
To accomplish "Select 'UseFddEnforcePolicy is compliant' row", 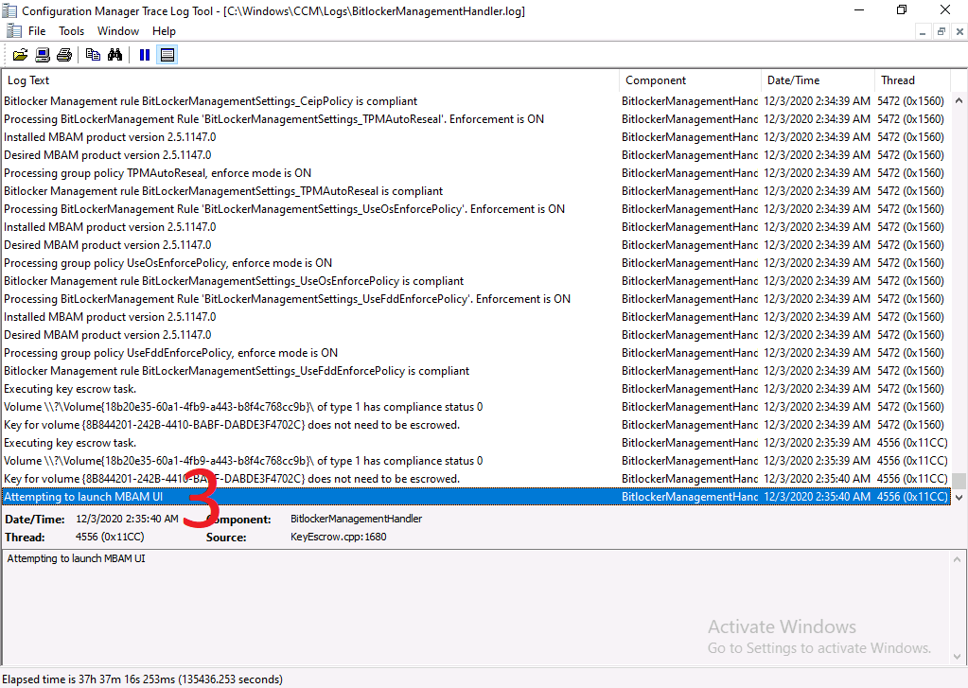I will pos(475,371).
